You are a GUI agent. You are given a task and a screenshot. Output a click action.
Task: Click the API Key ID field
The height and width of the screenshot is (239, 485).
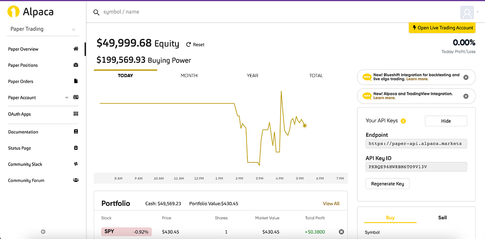416,166
